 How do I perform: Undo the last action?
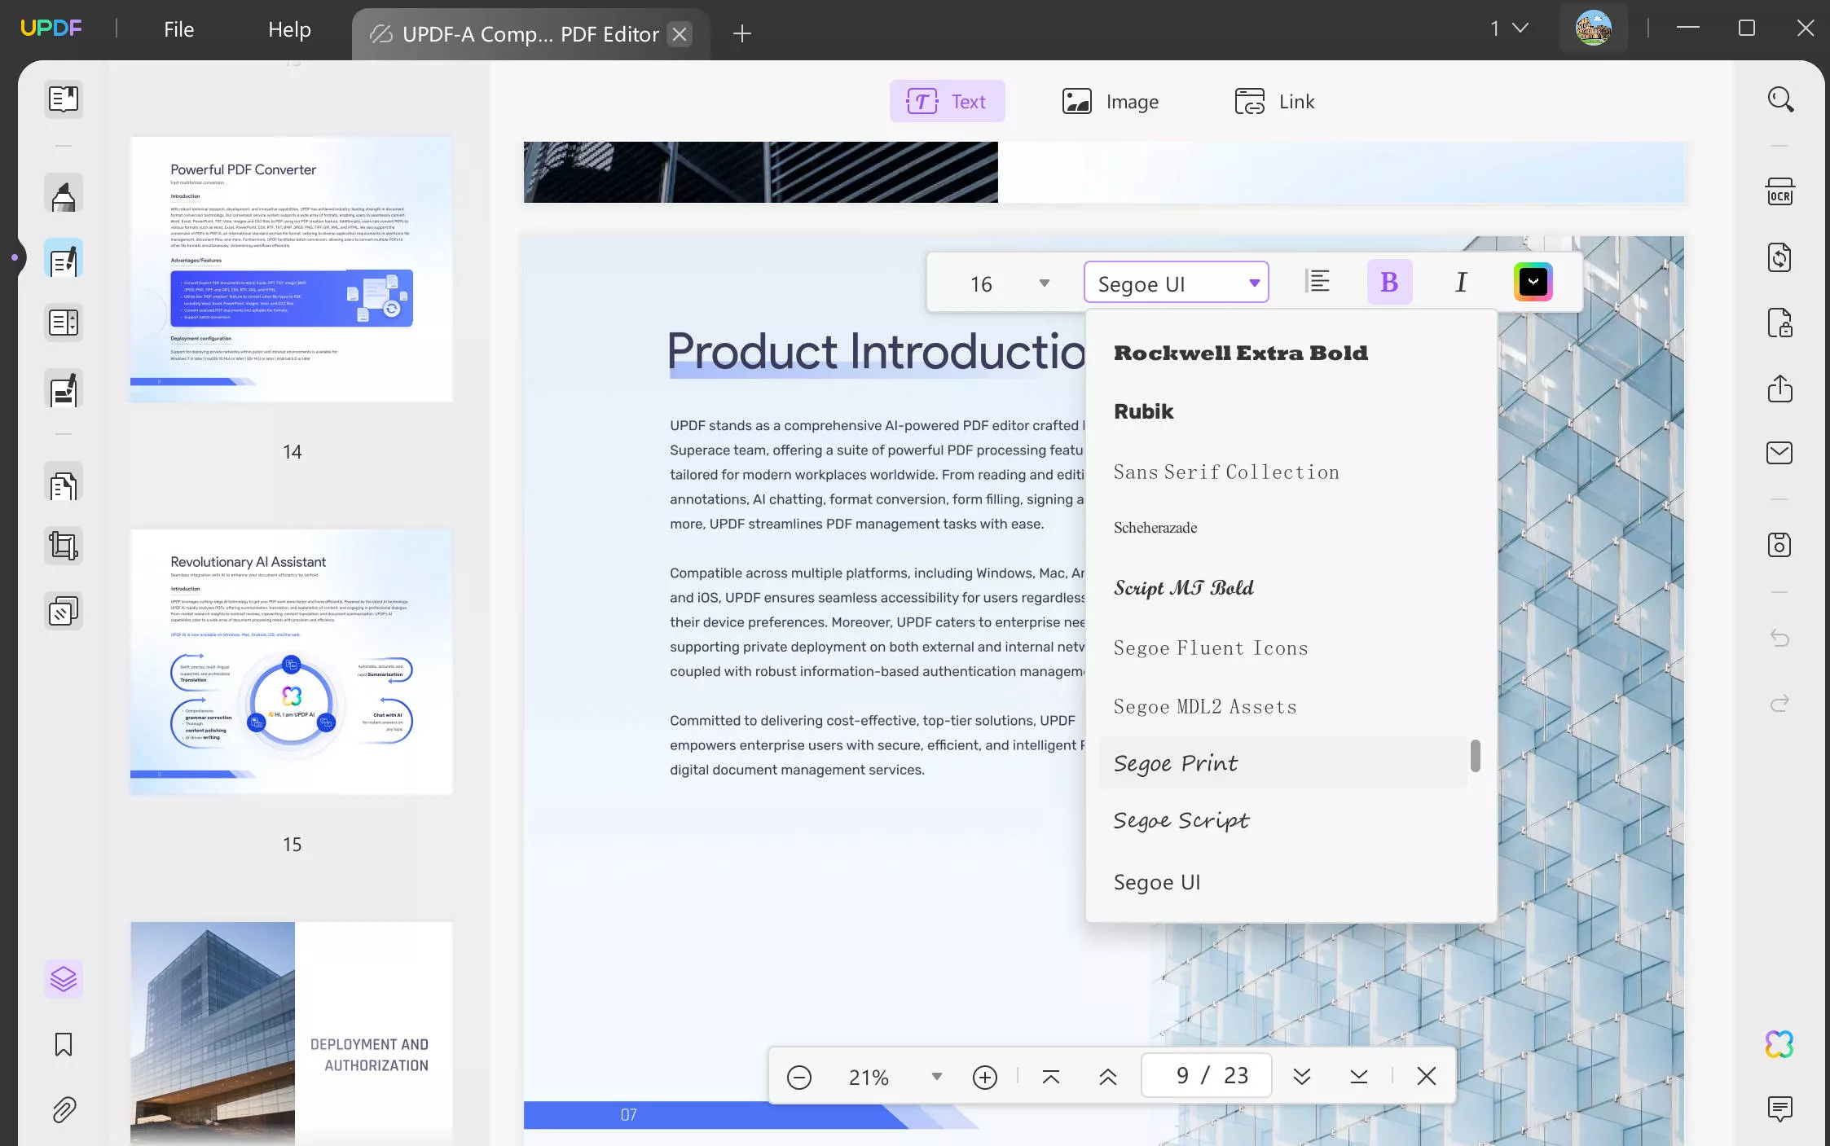(x=1780, y=638)
